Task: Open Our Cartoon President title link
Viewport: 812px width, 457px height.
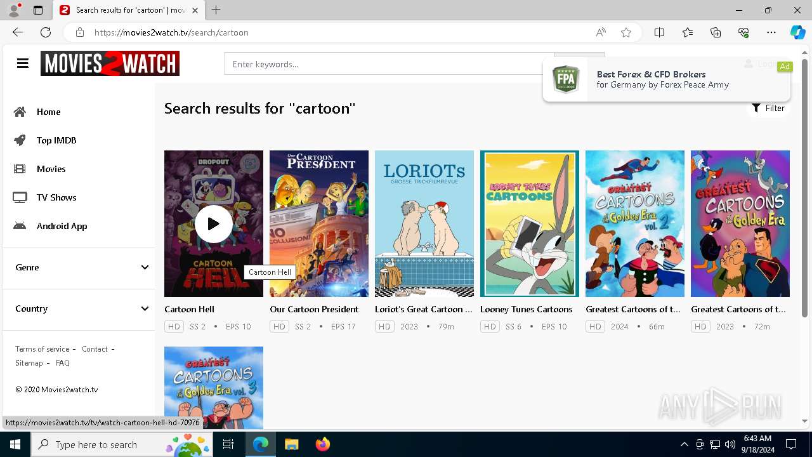Action: (x=314, y=309)
